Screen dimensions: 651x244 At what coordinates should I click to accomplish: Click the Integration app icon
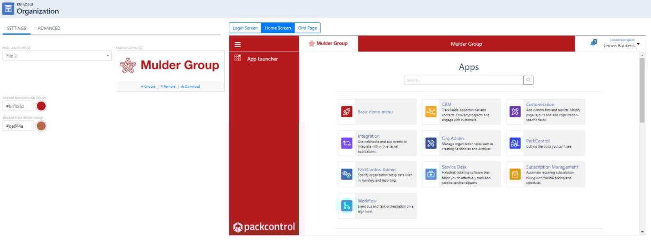tap(347, 143)
